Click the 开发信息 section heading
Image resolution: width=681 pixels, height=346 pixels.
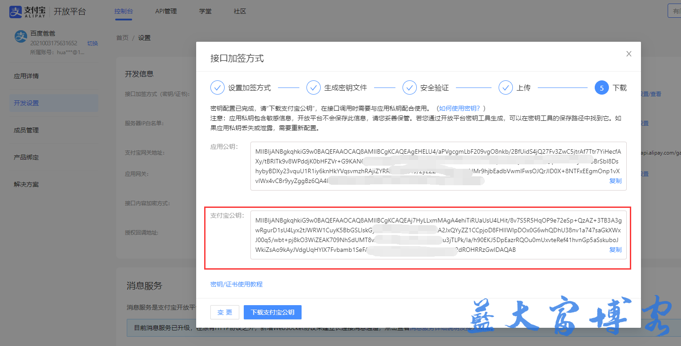(139, 74)
